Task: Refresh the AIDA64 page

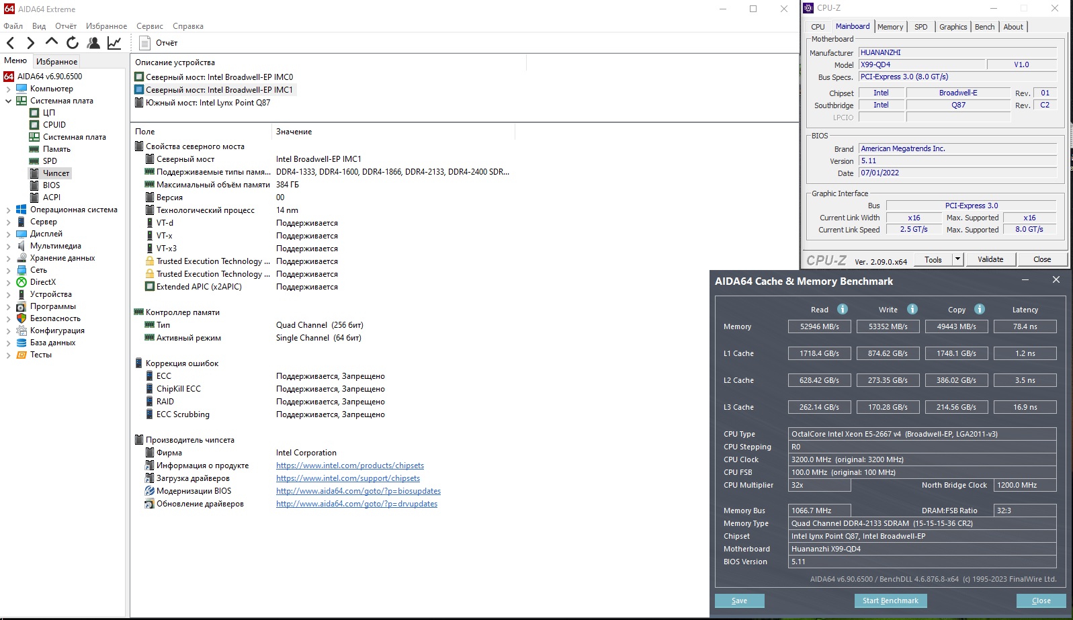Action: point(73,43)
